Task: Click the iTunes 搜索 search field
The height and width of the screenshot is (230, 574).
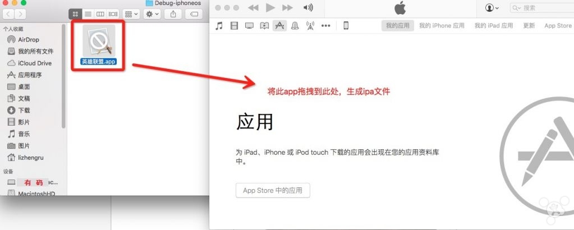Action: pyautogui.click(x=541, y=8)
